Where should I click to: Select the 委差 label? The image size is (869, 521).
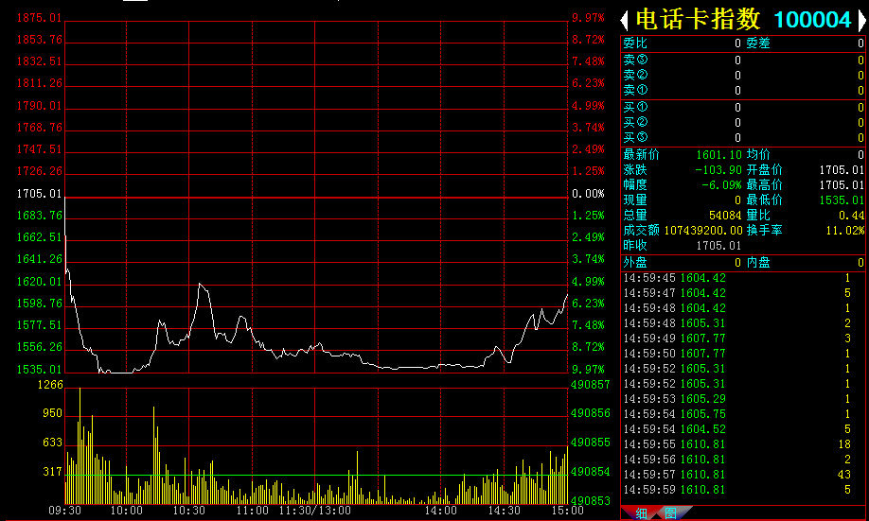758,43
